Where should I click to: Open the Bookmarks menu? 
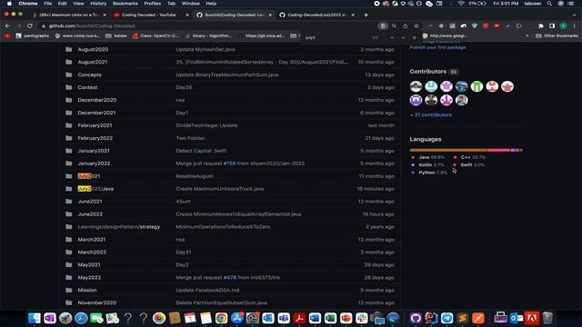click(x=125, y=4)
